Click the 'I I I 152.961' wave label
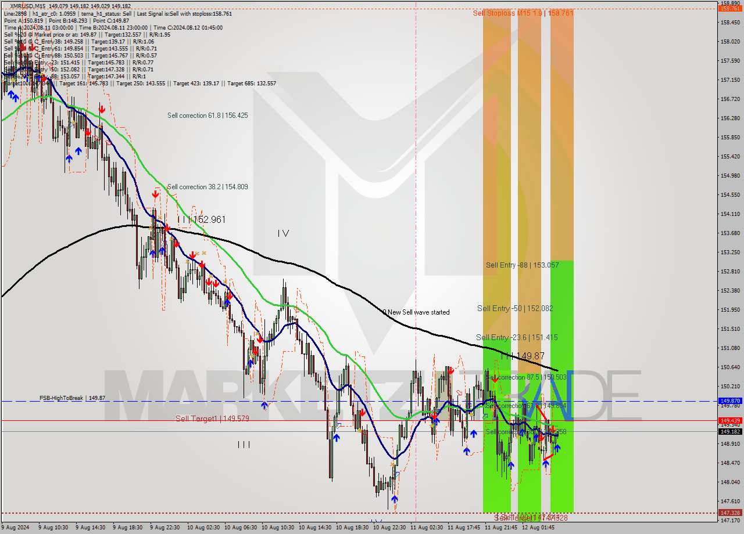Viewport: 744px width, 534px height. tap(202, 219)
